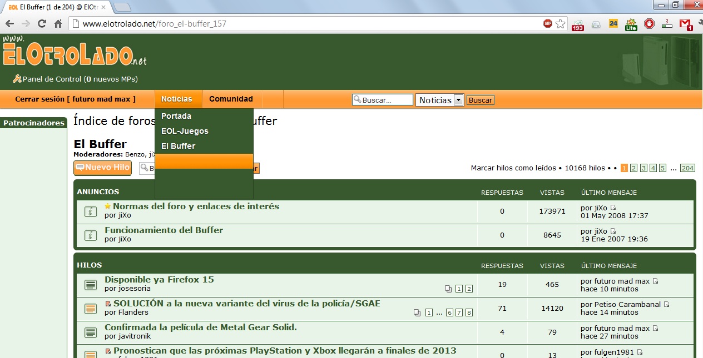
Task: Click the red stop-hand blocker extension icon
Action: coord(649,24)
